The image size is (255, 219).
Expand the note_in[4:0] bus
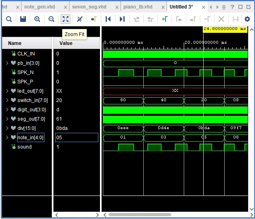point(7,138)
